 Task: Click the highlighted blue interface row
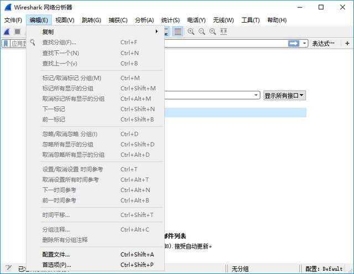point(235,112)
